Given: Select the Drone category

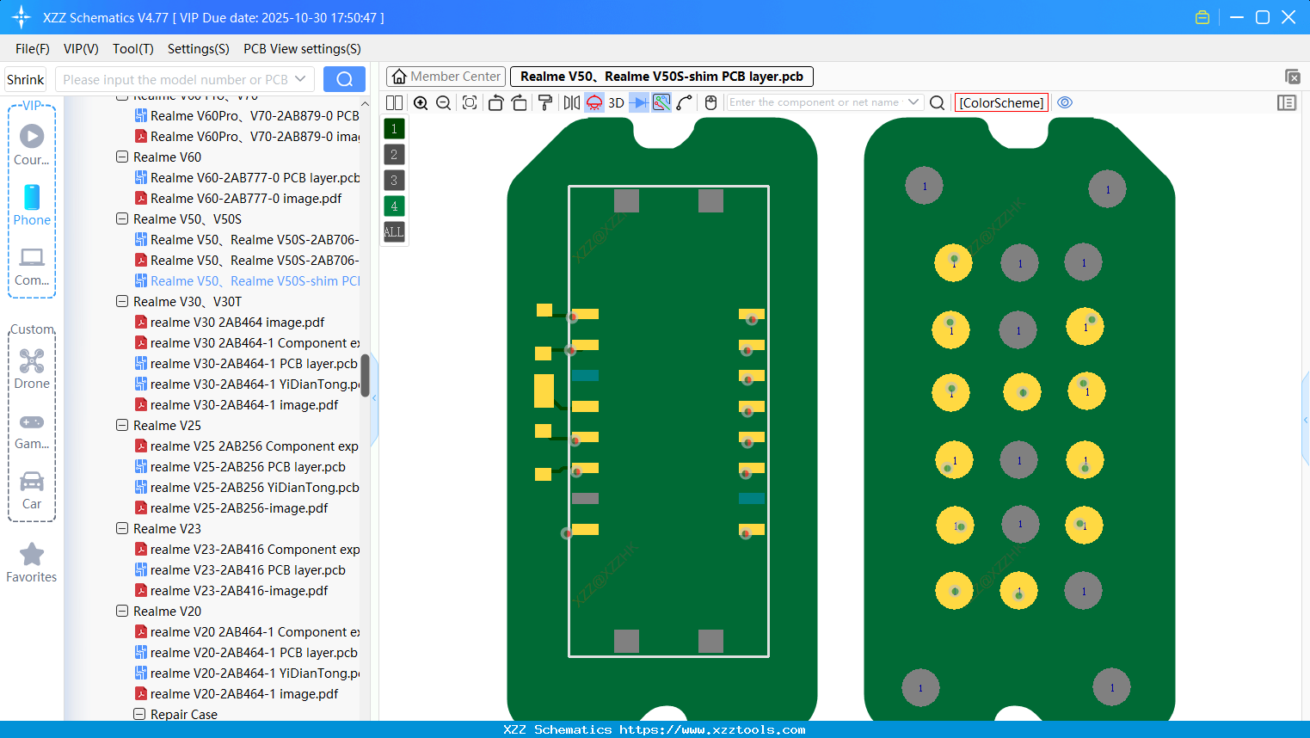Looking at the screenshot, I should pos(32,370).
